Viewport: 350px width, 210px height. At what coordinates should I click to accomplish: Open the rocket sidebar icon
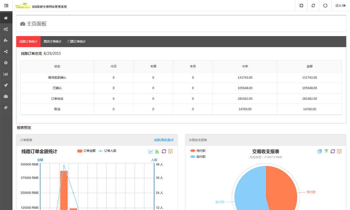click(6, 85)
